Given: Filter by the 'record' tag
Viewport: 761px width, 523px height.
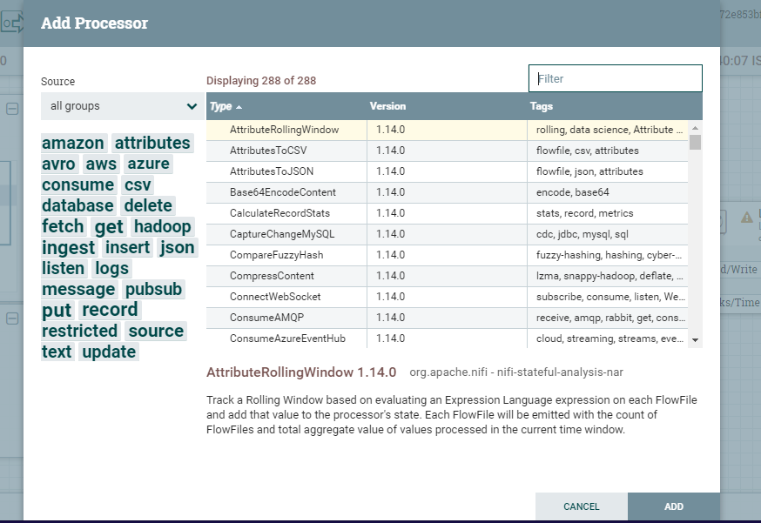Looking at the screenshot, I should click(x=111, y=310).
